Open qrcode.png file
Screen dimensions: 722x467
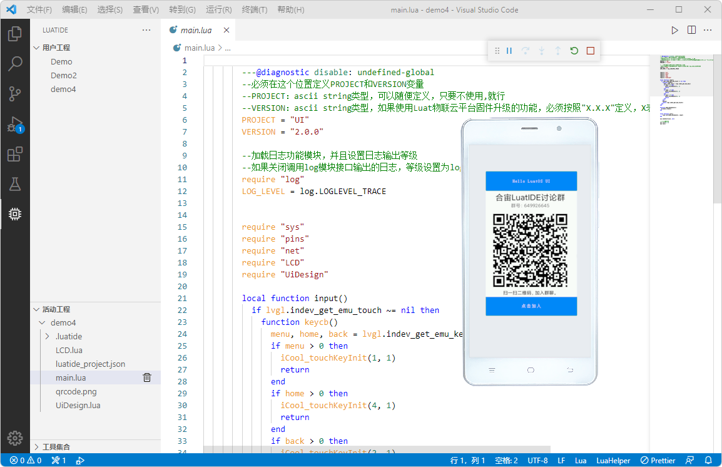[96, 391]
